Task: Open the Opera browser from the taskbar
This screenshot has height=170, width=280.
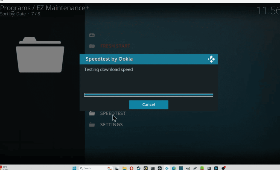Action: (132, 168)
